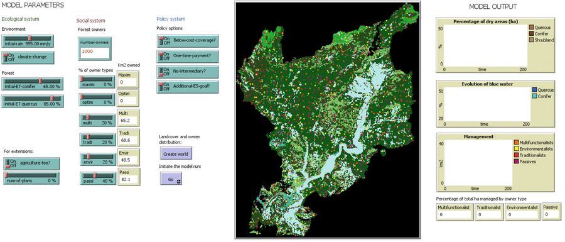Click the Conifer cyan swatch in blue water legend
Viewport: 565px width, 242px height.
[x=534, y=96]
